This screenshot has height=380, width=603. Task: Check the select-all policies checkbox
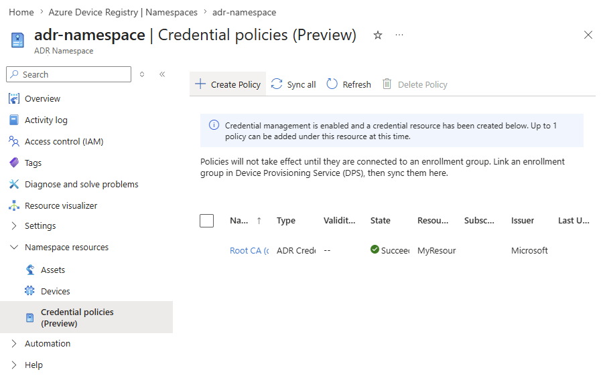(x=206, y=221)
